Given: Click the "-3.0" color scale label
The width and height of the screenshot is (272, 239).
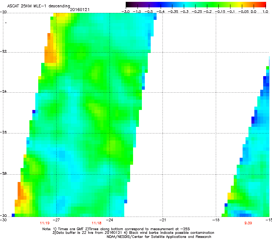Looking at the screenshot, I should pyautogui.click(x=126, y=12).
